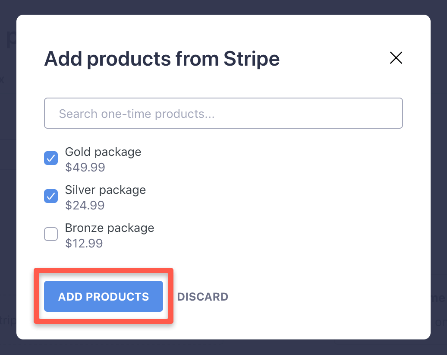Click the $24.99 price label
This screenshot has height=355, width=447.
(85, 206)
